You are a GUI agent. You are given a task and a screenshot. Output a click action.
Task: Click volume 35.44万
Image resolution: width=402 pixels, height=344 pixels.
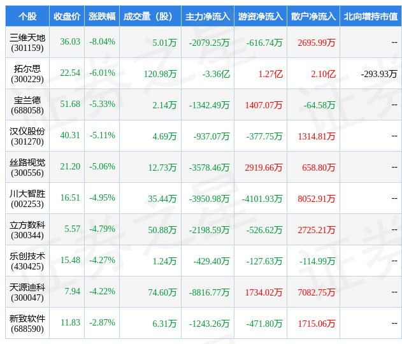[162, 199]
